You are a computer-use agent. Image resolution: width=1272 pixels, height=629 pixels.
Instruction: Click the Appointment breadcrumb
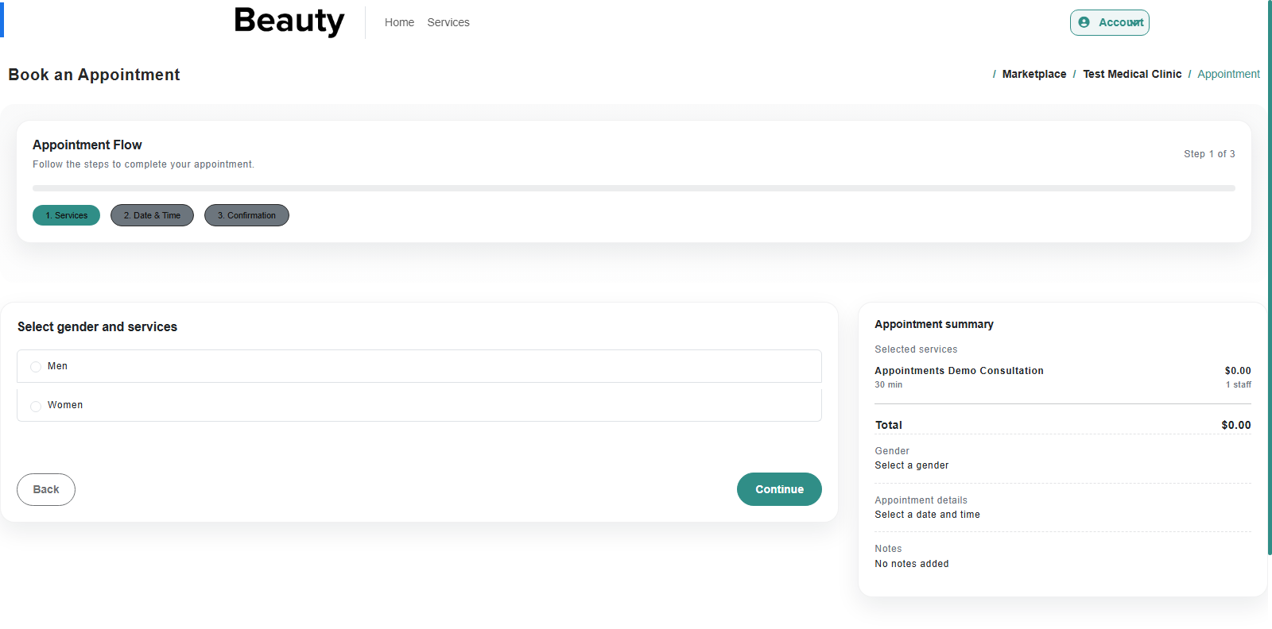tap(1227, 74)
